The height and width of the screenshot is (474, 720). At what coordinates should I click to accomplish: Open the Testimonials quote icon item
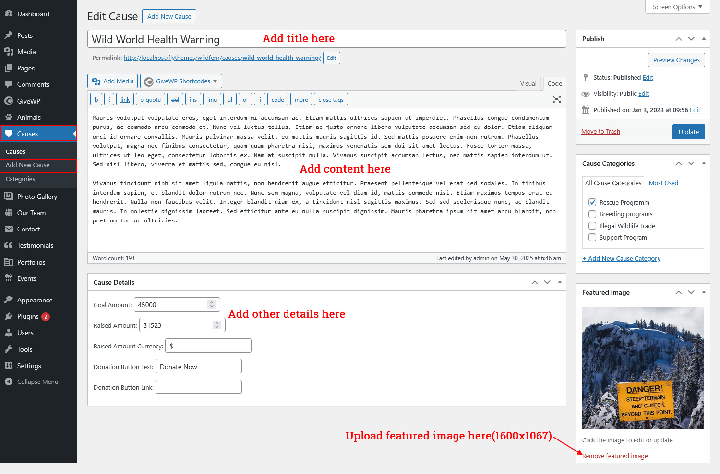coord(9,245)
